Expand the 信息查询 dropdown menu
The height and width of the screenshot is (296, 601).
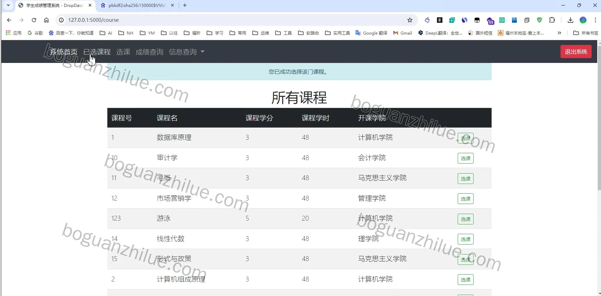187,52
